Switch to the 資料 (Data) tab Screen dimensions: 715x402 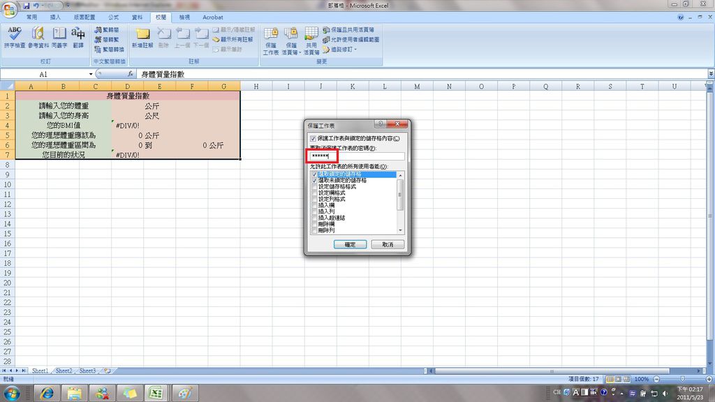[138, 17]
